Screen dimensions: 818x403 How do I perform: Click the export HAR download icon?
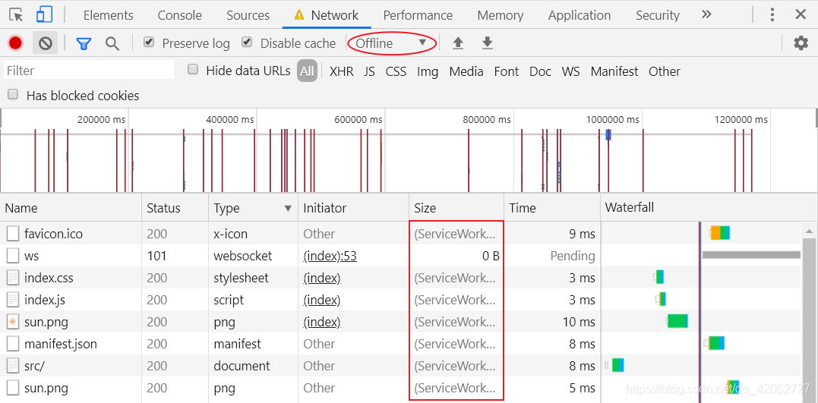click(488, 43)
